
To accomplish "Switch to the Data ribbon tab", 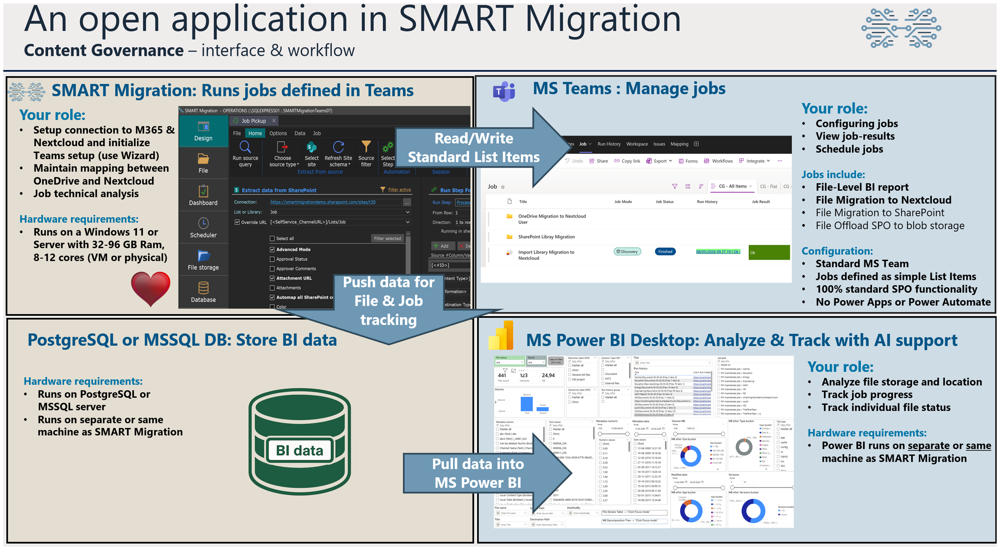I will [300, 133].
